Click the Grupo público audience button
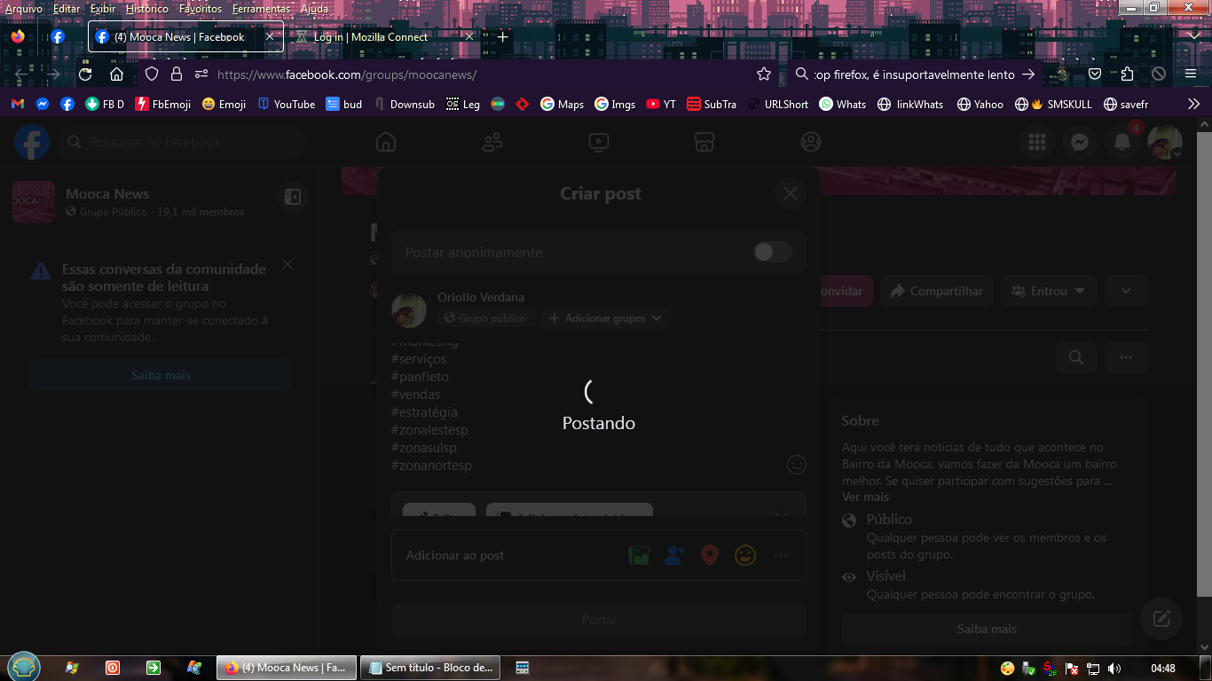The image size is (1212, 681). pyautogui.click(x=486, y=318)
